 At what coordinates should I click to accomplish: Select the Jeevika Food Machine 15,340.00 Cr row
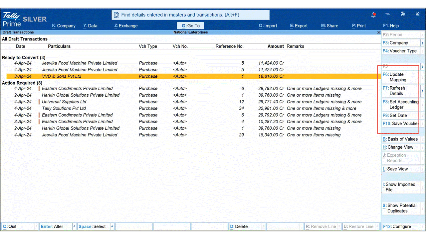tap(194, 135)
